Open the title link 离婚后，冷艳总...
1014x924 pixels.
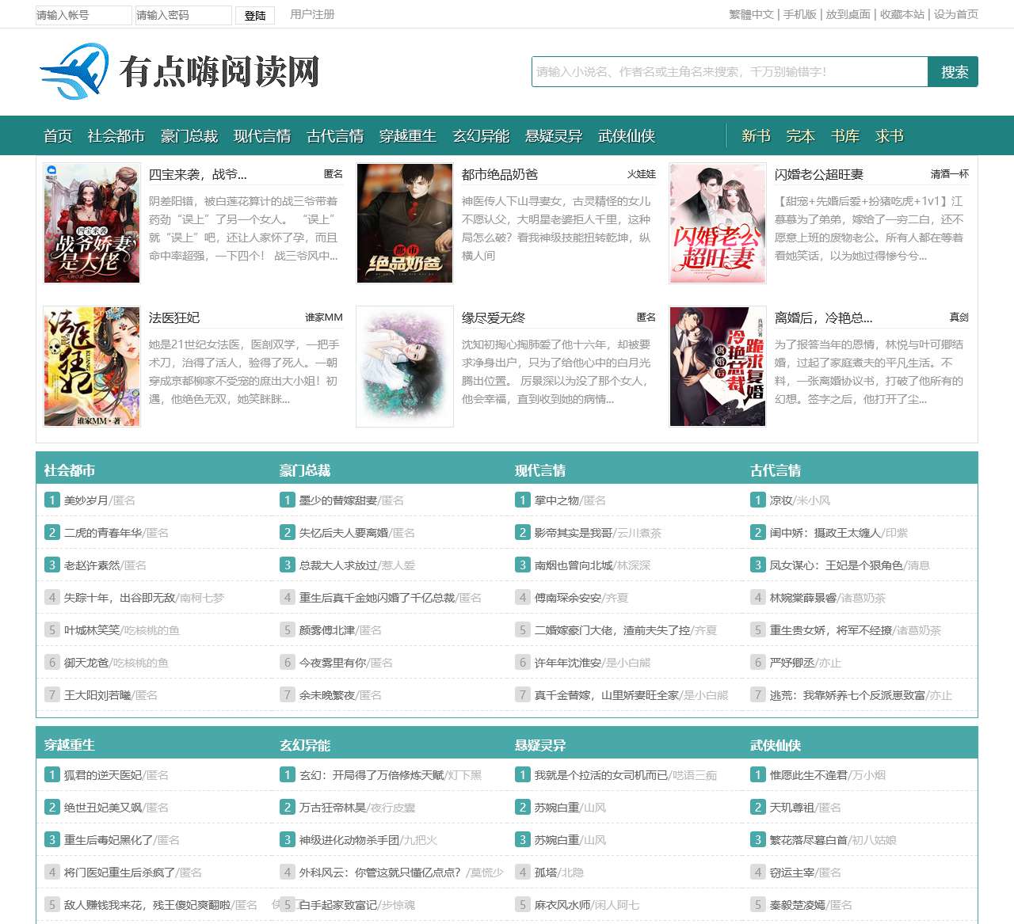[x=824, y=318]
